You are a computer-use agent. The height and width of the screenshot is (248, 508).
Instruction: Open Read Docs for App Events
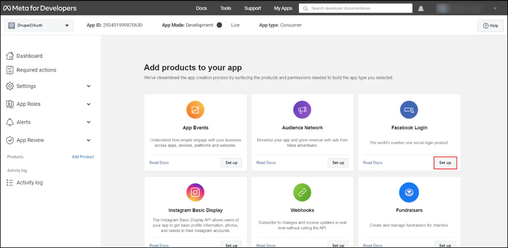(159, 163)
